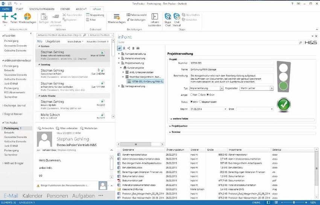Select the Personalverwaltung tree item

pos(135,58)
